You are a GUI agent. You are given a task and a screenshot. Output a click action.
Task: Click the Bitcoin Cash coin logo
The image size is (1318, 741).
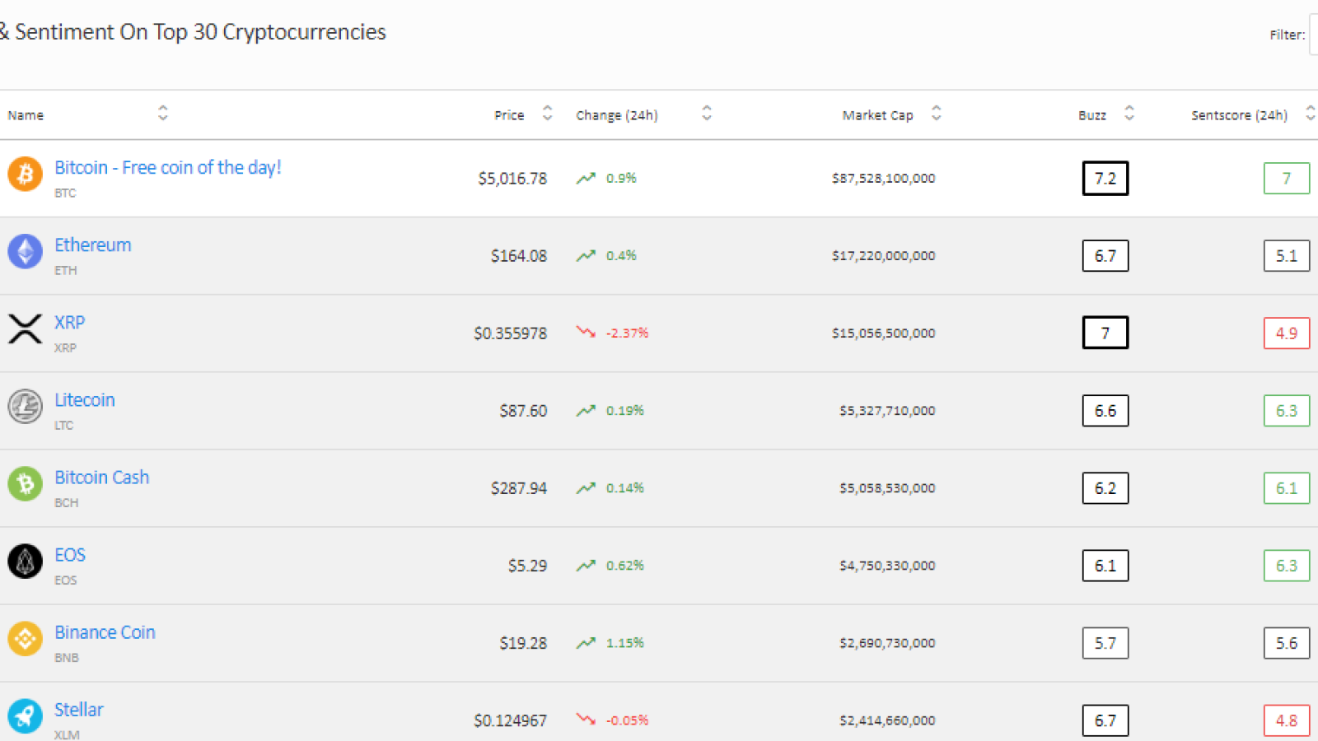pyautogui.click(x=26, y=483)
